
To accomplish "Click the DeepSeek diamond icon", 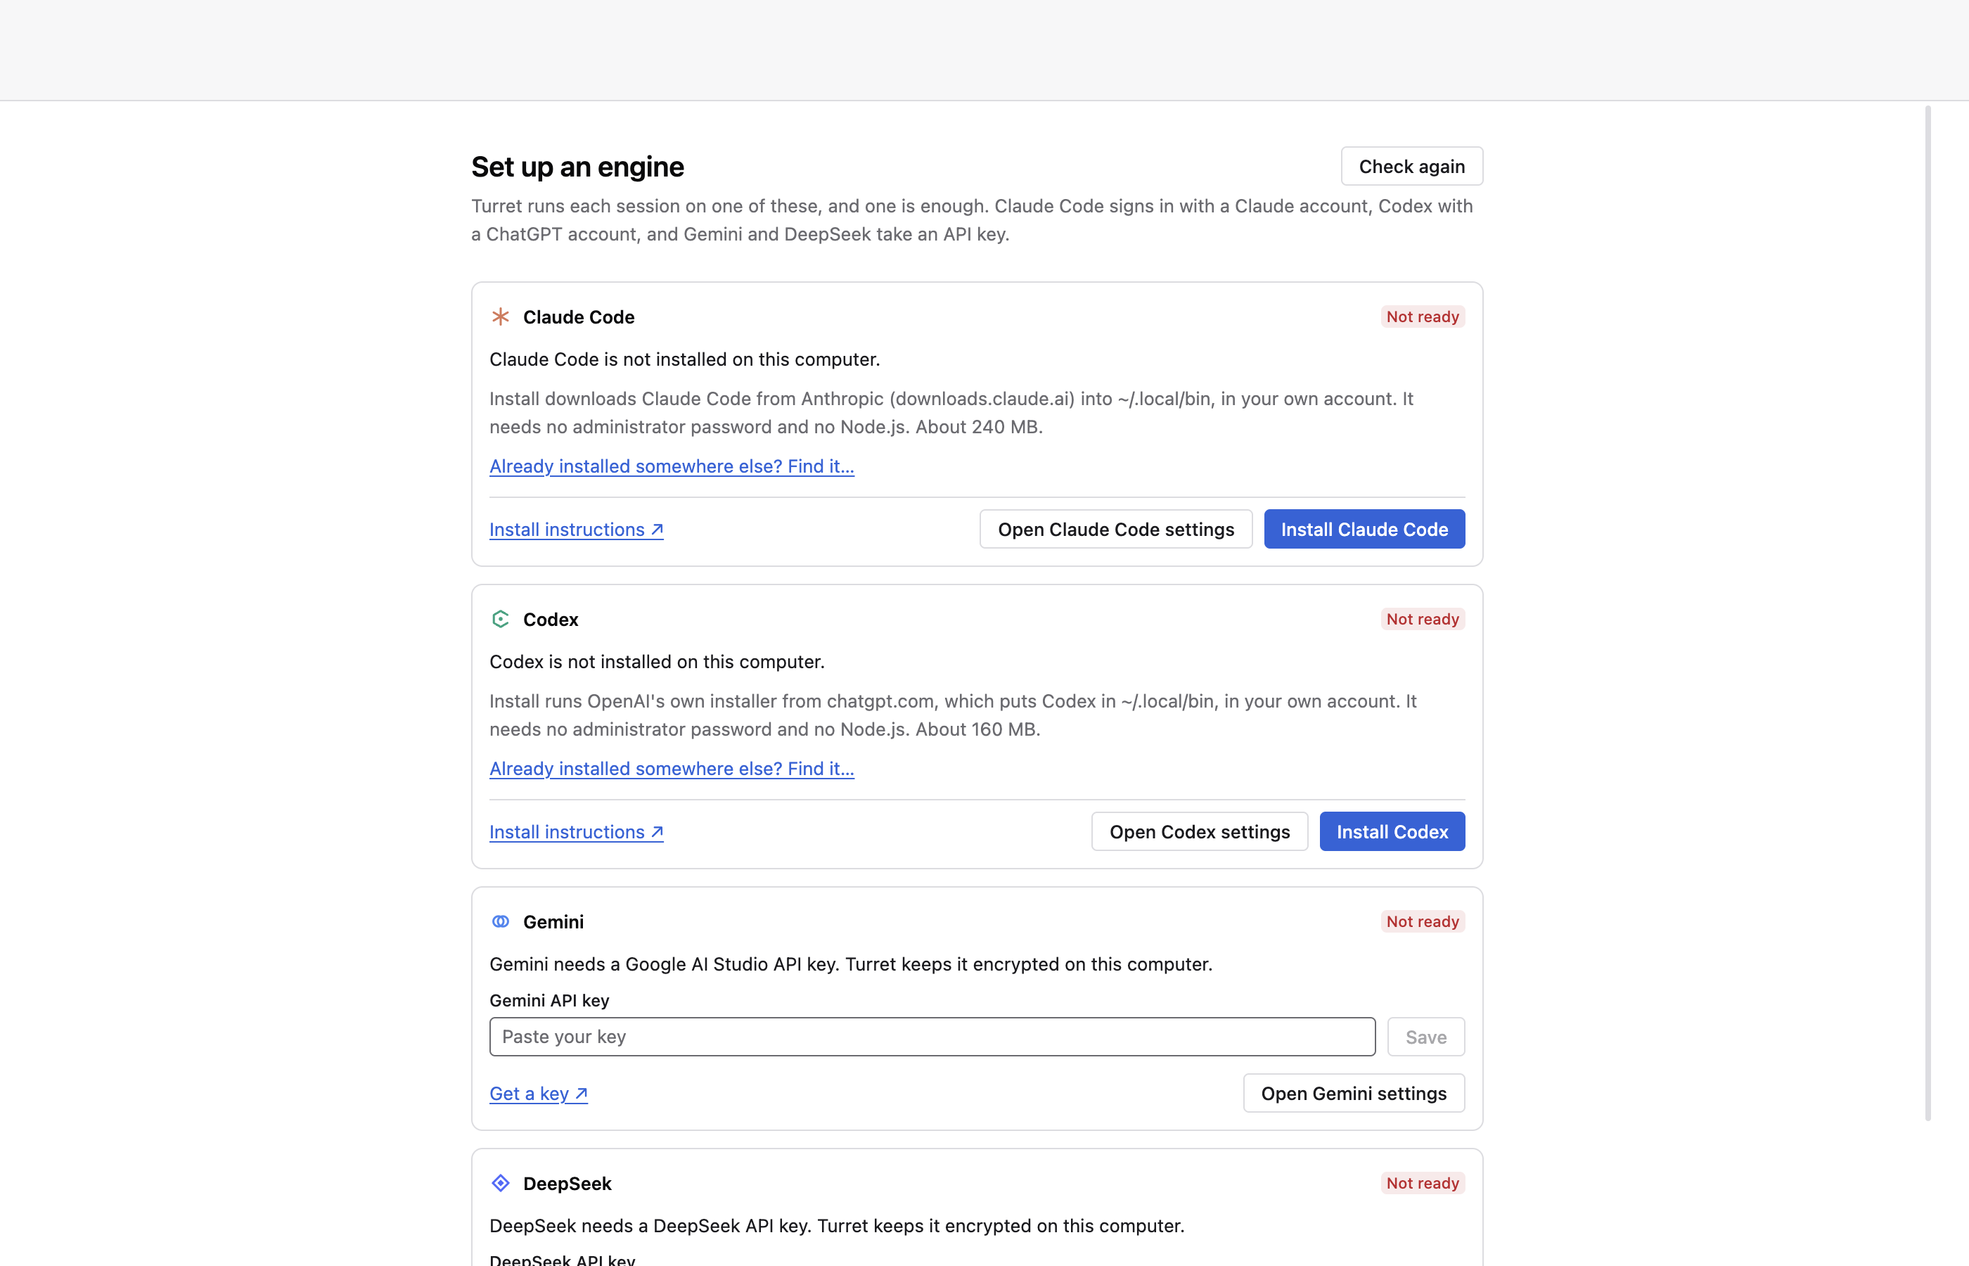I will [501, 1183].
